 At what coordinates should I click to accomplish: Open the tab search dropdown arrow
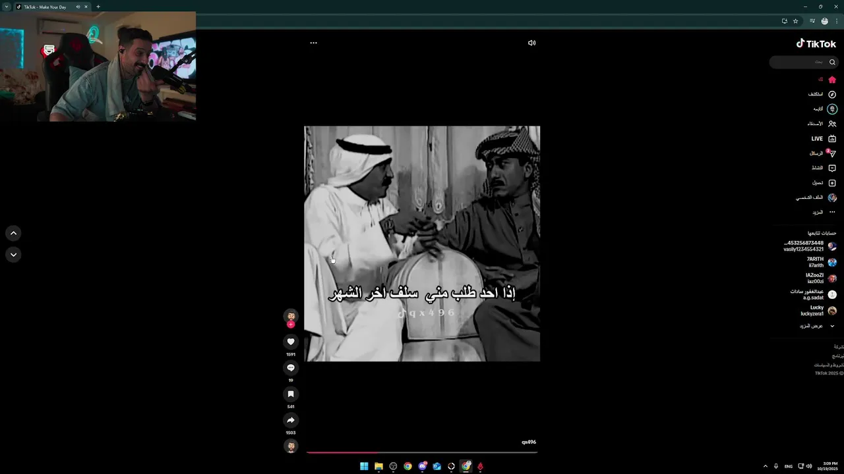pos(7,7)
